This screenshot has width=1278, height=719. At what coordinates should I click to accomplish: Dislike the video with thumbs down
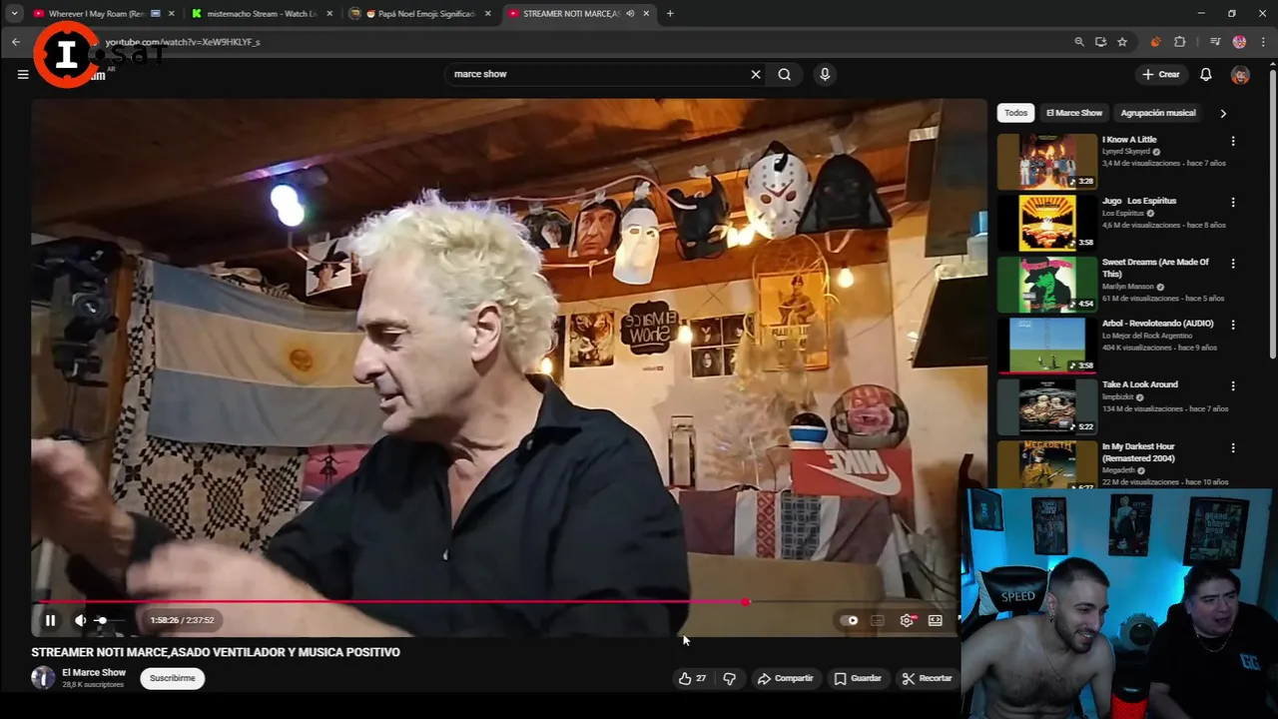coord(729,678)
